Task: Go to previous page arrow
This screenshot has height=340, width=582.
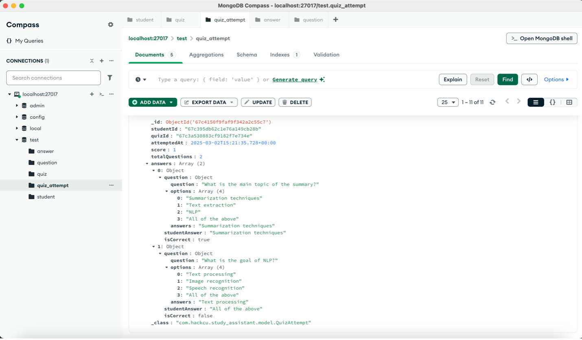Action: tap(507, 102)
